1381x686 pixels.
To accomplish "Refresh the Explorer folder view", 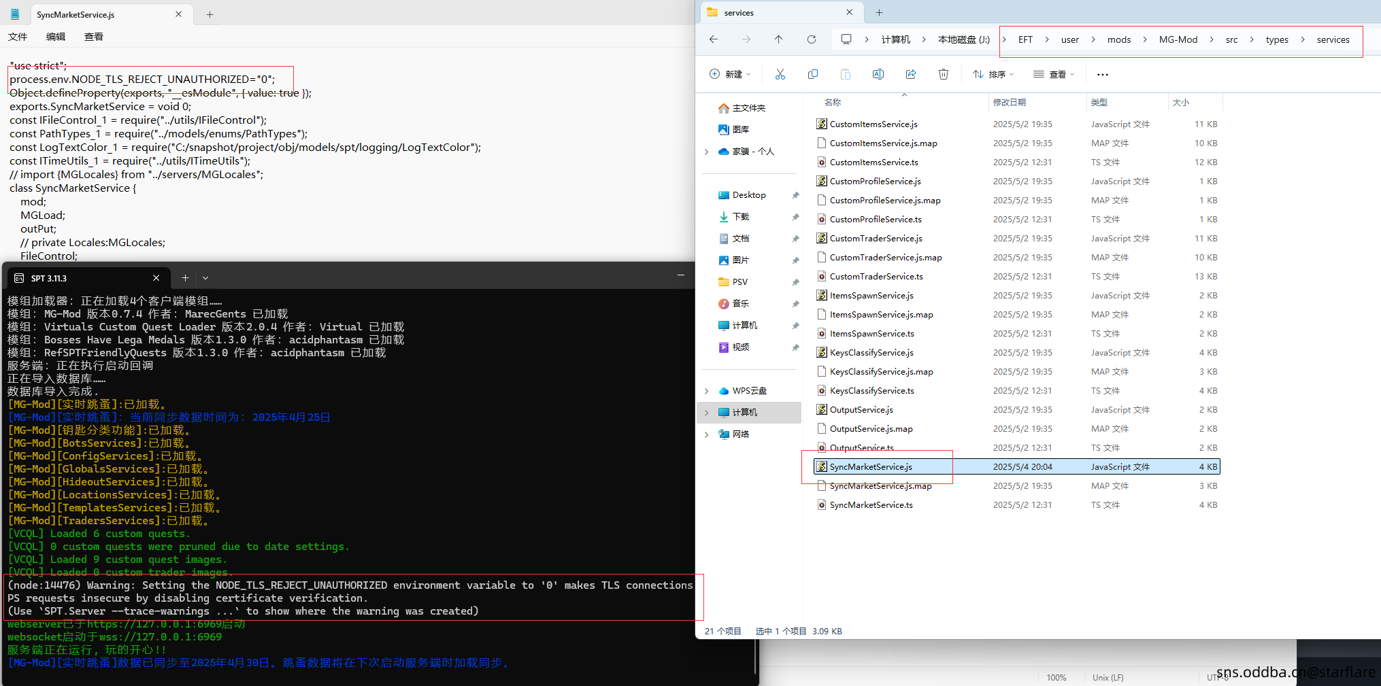I will 811,39.
